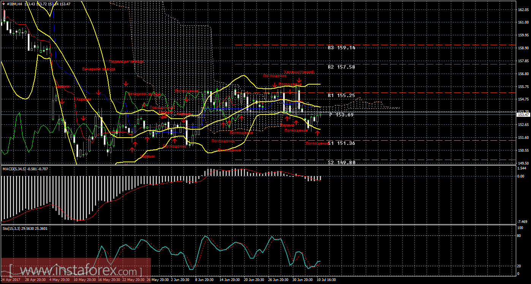Select the P 153.69 pivot label
The image size is (531, 284).
coord(341,115)
